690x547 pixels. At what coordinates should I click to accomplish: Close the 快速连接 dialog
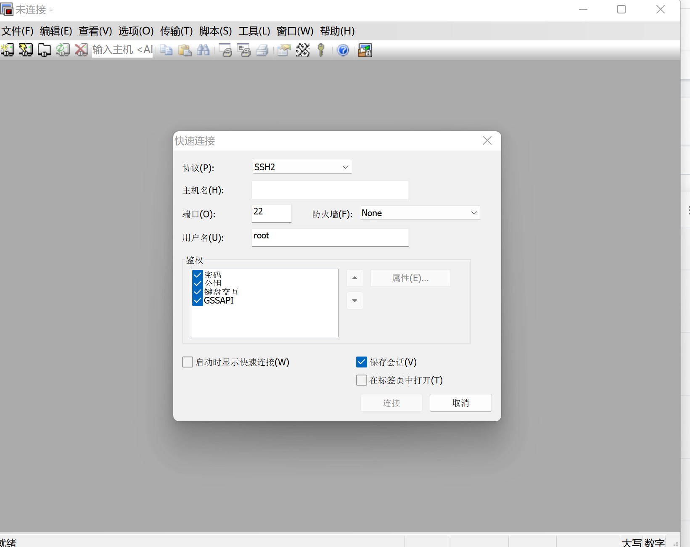tap(487, 140)
